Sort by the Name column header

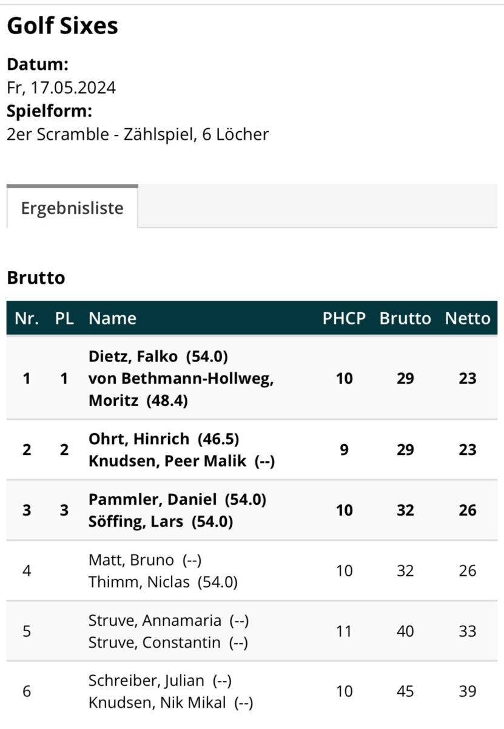click(x=113, y=318)
